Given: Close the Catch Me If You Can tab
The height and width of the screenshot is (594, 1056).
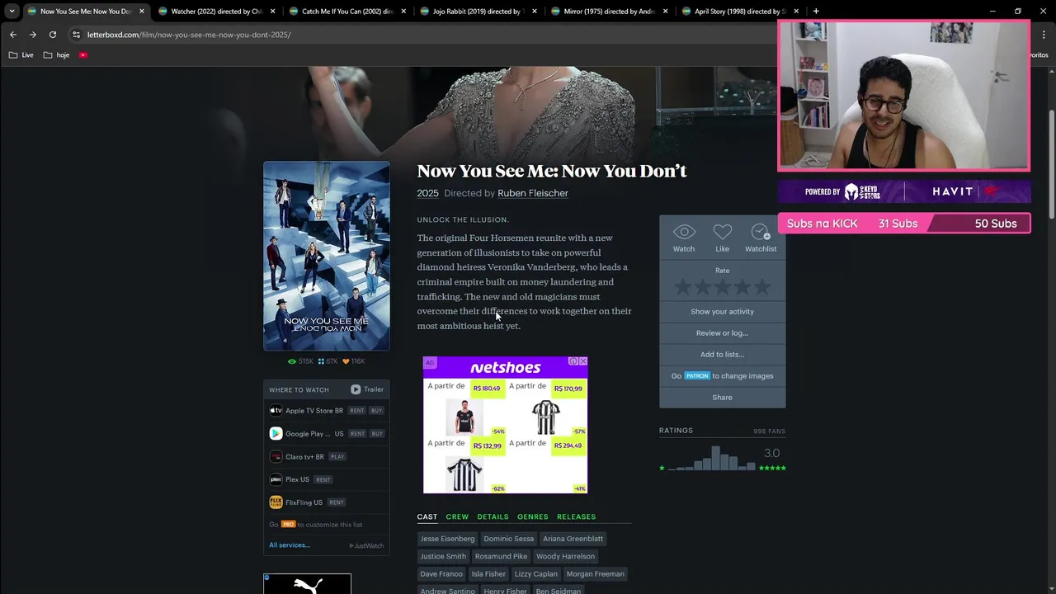Looking at the screenshot, I should click(404, 12).
